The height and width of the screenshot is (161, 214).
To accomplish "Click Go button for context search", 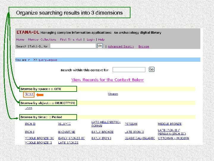I will pos(152,69).
